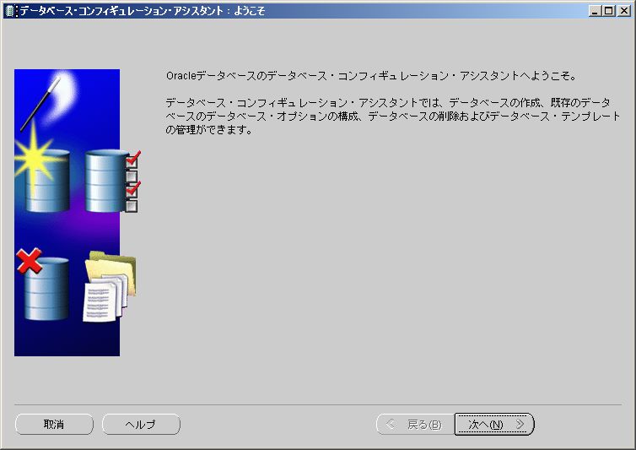Click the wizard illustration image
The width and height of the screenshot is (636, 450).
[x=77, y=213]
